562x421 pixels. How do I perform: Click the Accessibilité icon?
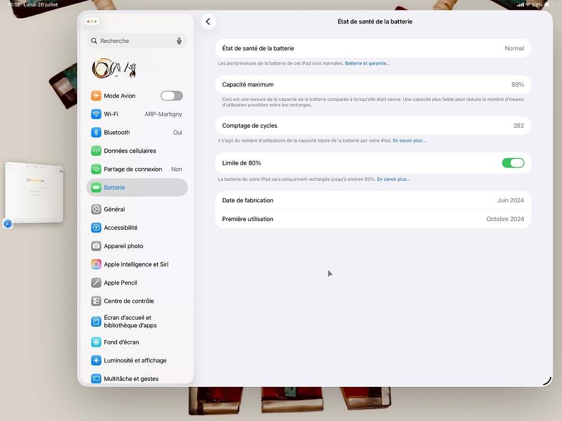point(96,228)
